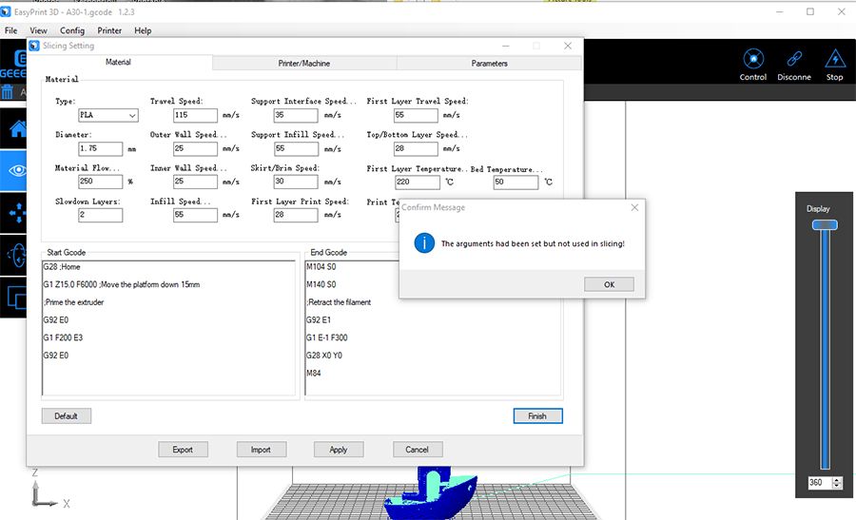The height and width of the screenshot is (520, 856).
Task: Open the Config menu
Action: click(72, 30)
